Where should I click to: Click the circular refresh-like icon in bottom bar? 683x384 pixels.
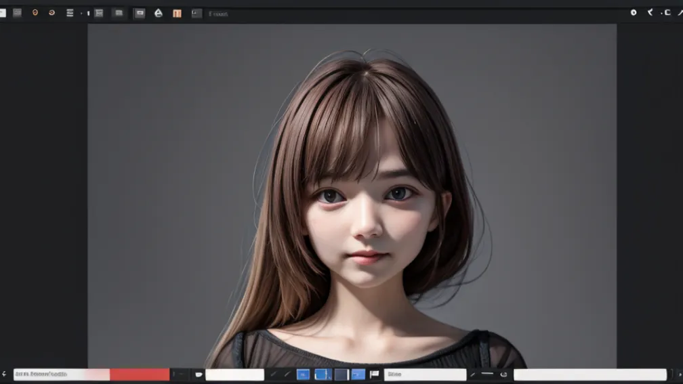pyautogui.click(x=504, y=374)
